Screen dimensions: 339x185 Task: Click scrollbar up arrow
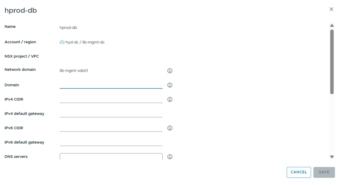[x=332, y=26]
